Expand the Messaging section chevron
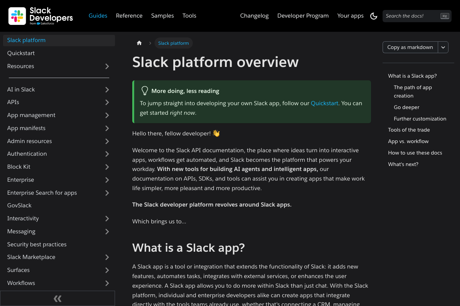Viewport: 460px width, 306px height. [x=107, y=231]
